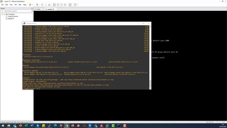This screenshot has width=227, height=128.
Task: Click the taskbar clock and date
Action: tap(223, 126)
